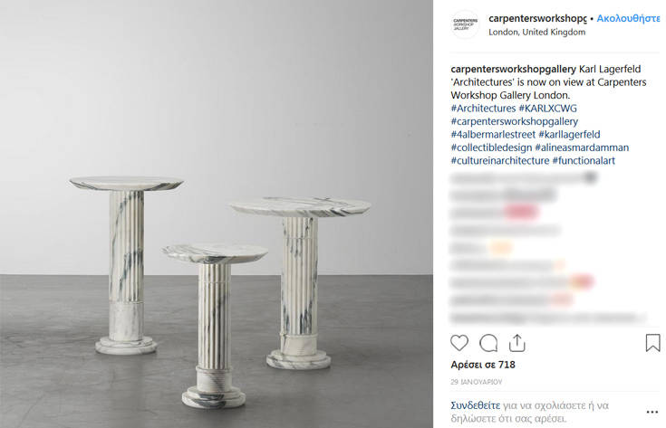Open the #karllagerfeld hashtag
This screenshot has width=666, height=428.
pyautogui.click(x=569, y=135)
